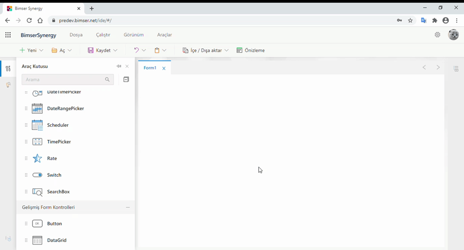Open the settings gear icon
464x250 pixels.
click(437, 35)
